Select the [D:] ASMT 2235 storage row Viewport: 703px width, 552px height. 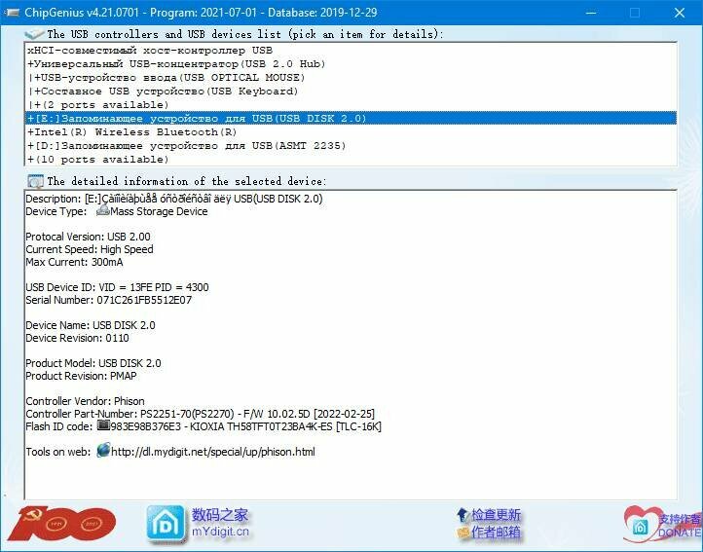(x=351, y=146)
